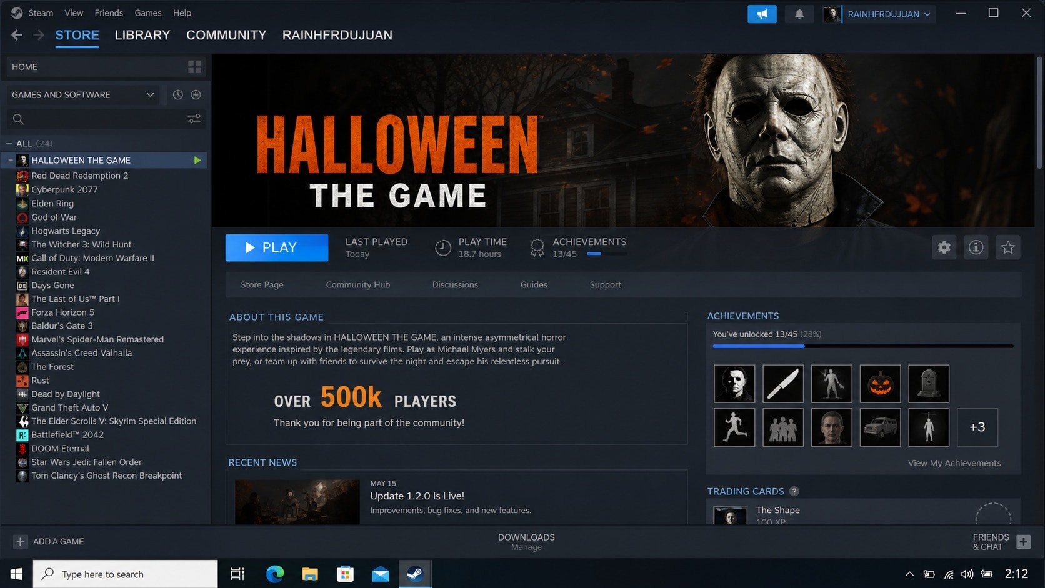Open the Store Page link
Viewport: 1045px width, 588px height.
(262, 284)
